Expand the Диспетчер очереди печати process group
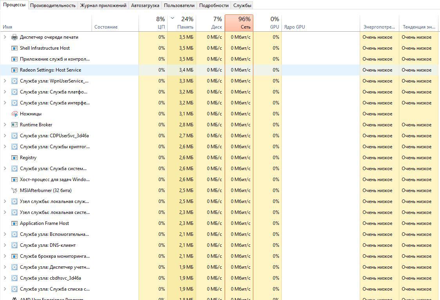The image size is (440, 300). click(x=5, y=37)
